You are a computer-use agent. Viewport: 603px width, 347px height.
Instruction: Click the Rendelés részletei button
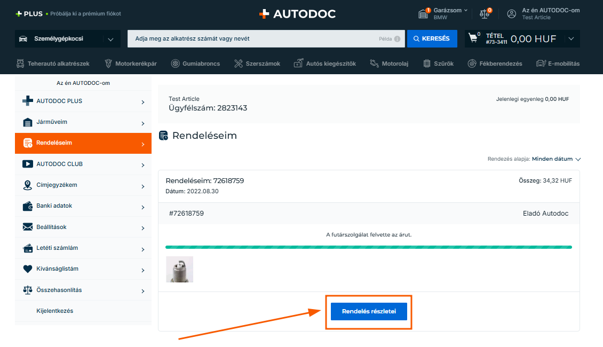369,311
